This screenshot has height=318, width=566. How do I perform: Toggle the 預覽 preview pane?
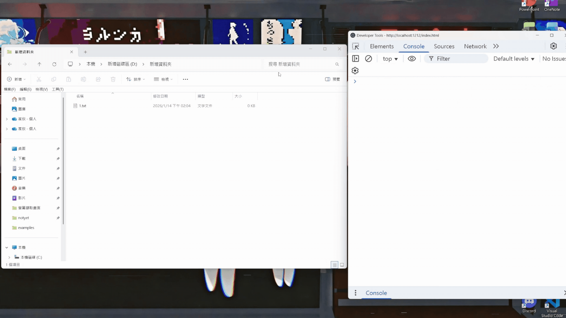333,79
